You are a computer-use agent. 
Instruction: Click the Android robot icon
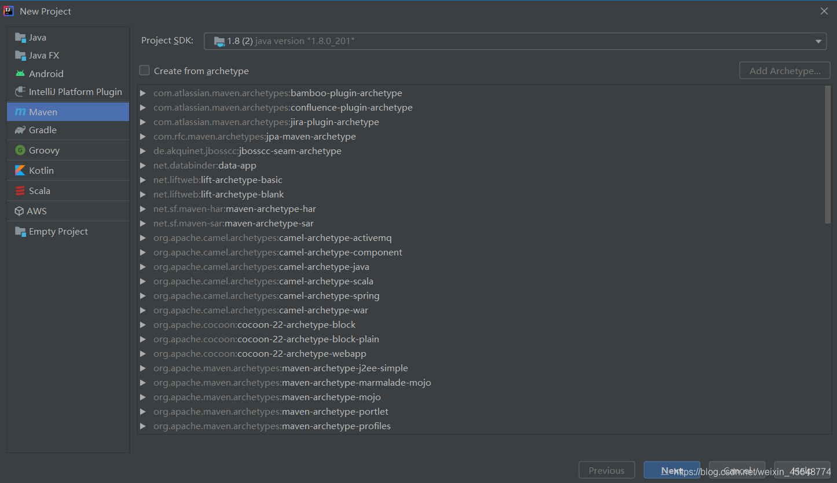click(20, 74)
